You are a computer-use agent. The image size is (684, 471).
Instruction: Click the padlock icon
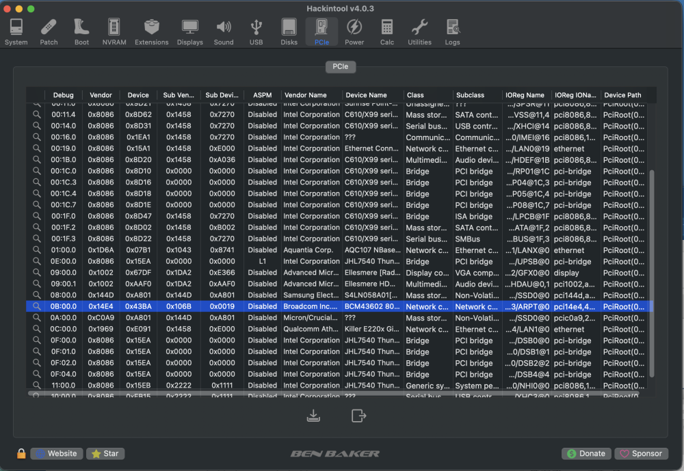[x=21, y=453]
